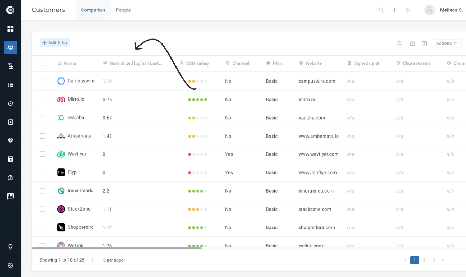The width and height of the screenshot is (466, 277).
Task: Expand the 10 per page dropdown
Action: [x=114, y=260]
